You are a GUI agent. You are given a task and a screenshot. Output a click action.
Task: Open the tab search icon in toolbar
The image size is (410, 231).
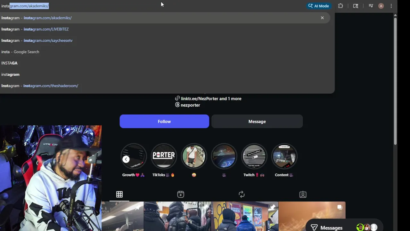click(x=356, y=6)
